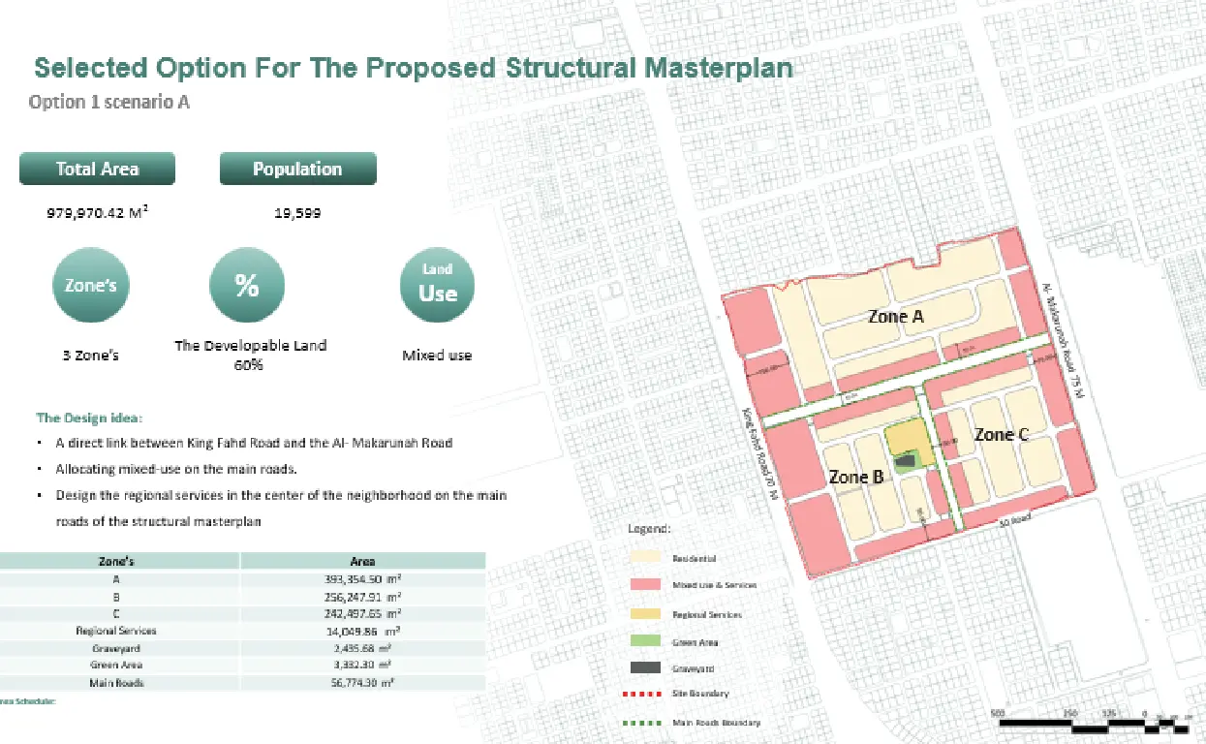Image resolution: width=1206 pixels, height=744 pixels.
Task: Select the red dotted Site Boundary legend symbol
Action: (645, 694)
